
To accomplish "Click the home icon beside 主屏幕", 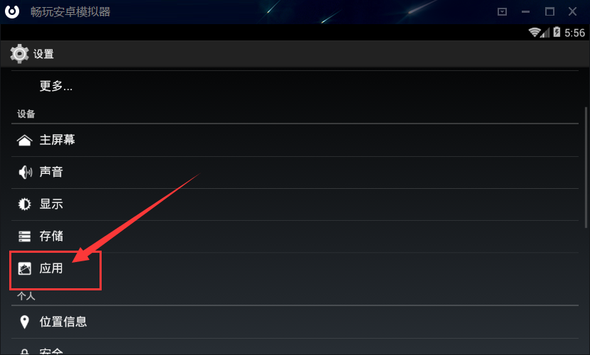I will point(24,140).
